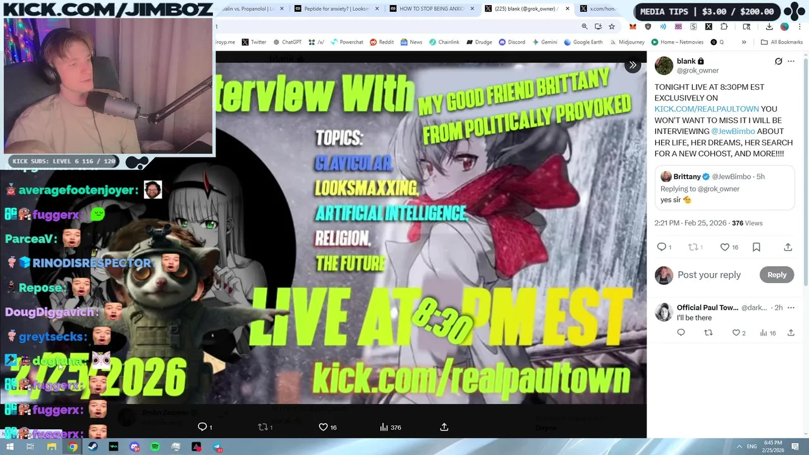Expand hidden bookmarks with the double chevron
The width and height of the screenshot is (809, 455).
743,42
